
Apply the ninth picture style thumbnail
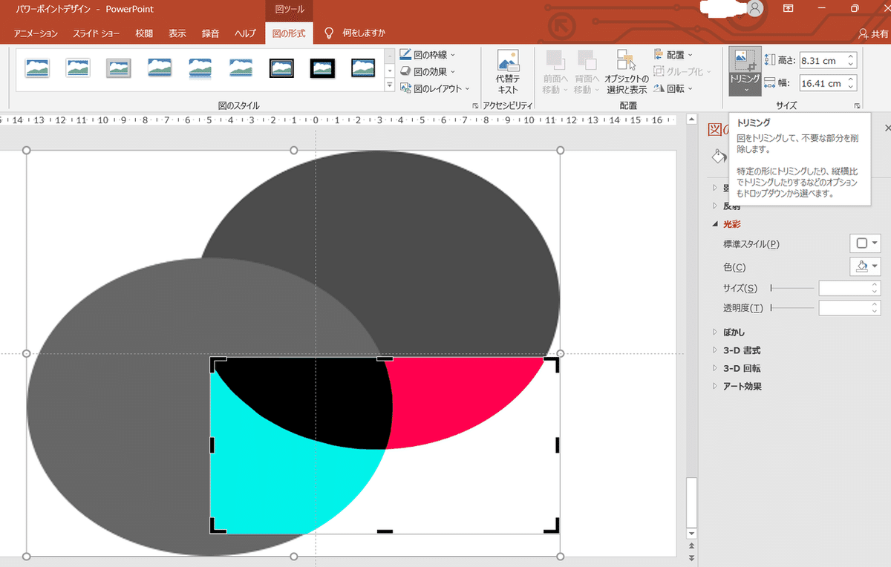click(362, 68)
